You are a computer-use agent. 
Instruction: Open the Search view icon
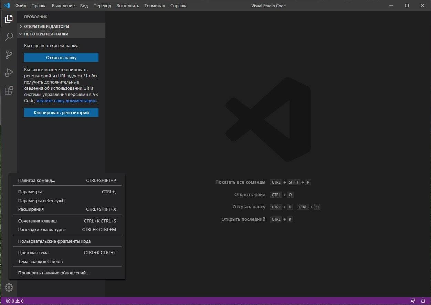[9, 37]
